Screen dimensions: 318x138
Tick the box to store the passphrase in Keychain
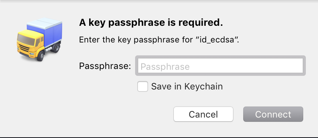pos(143,86)
